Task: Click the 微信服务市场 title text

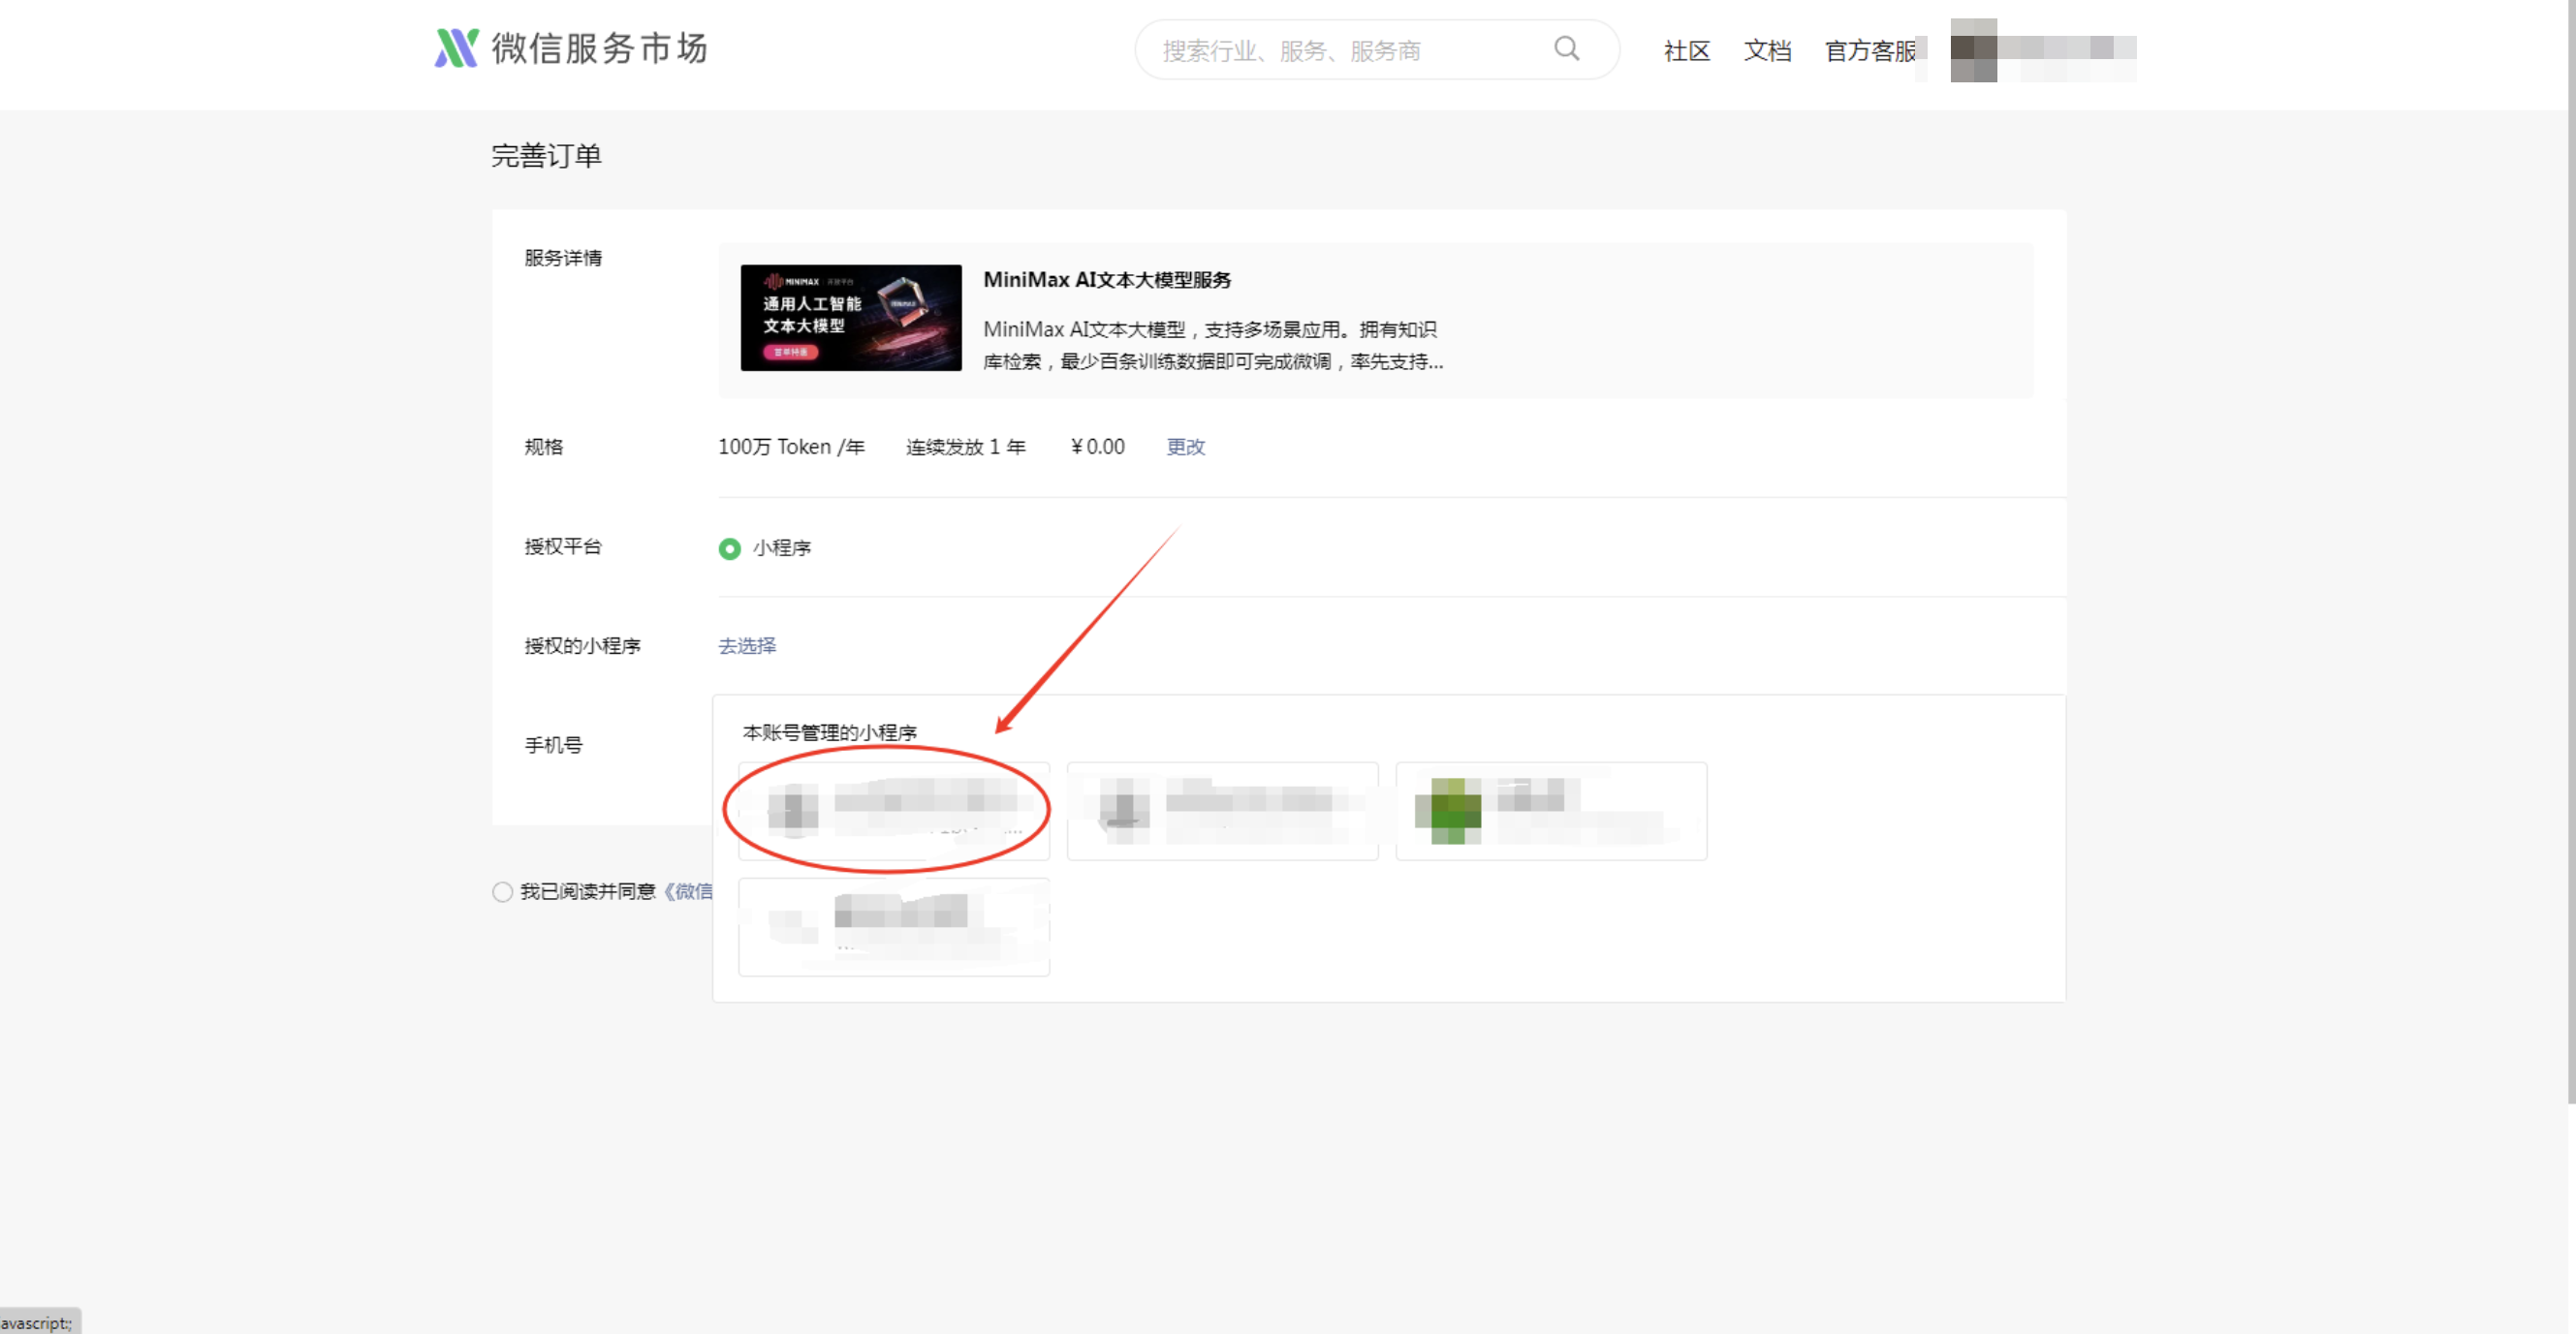Action: [x=599, y=48]
